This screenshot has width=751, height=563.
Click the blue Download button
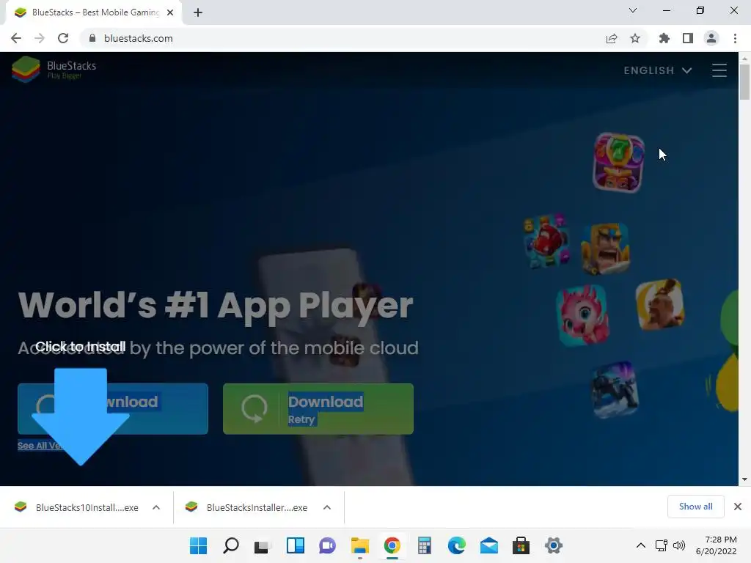pos(112,409)
